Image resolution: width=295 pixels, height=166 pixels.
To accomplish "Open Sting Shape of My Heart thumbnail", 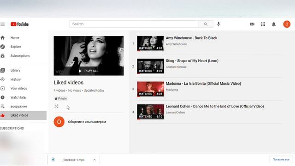I will pyautogui.click(x=151, y=66).
